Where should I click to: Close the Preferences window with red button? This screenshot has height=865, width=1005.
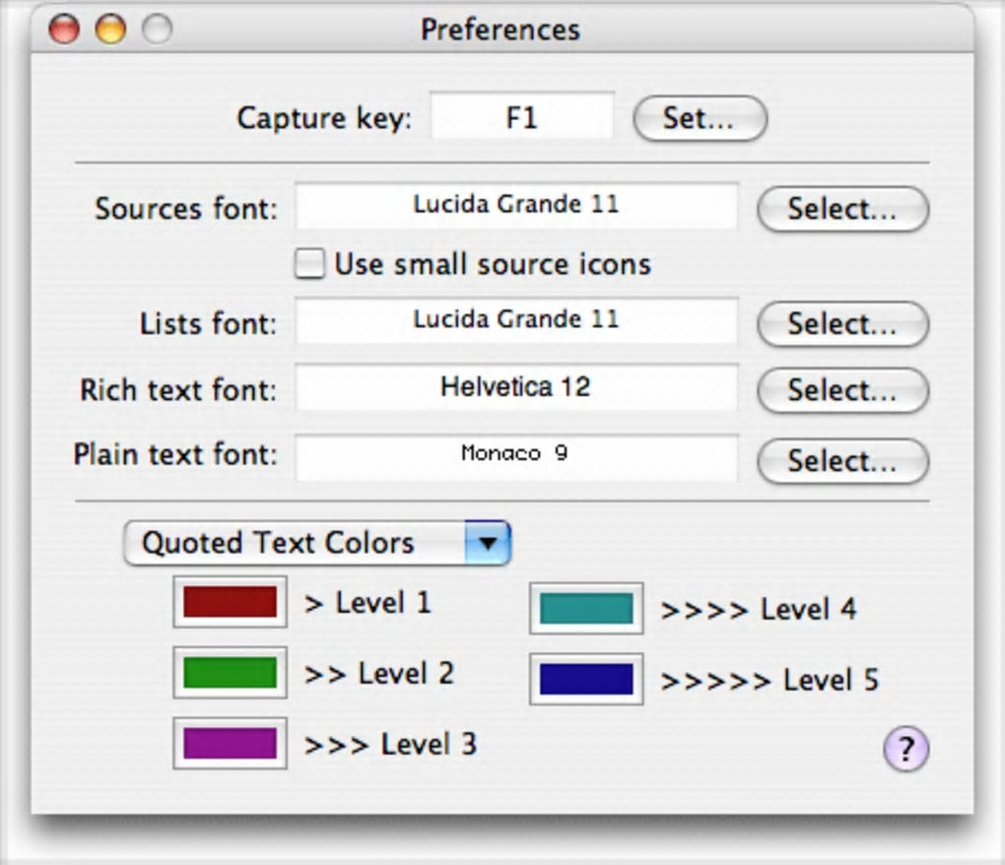[64, 30]
